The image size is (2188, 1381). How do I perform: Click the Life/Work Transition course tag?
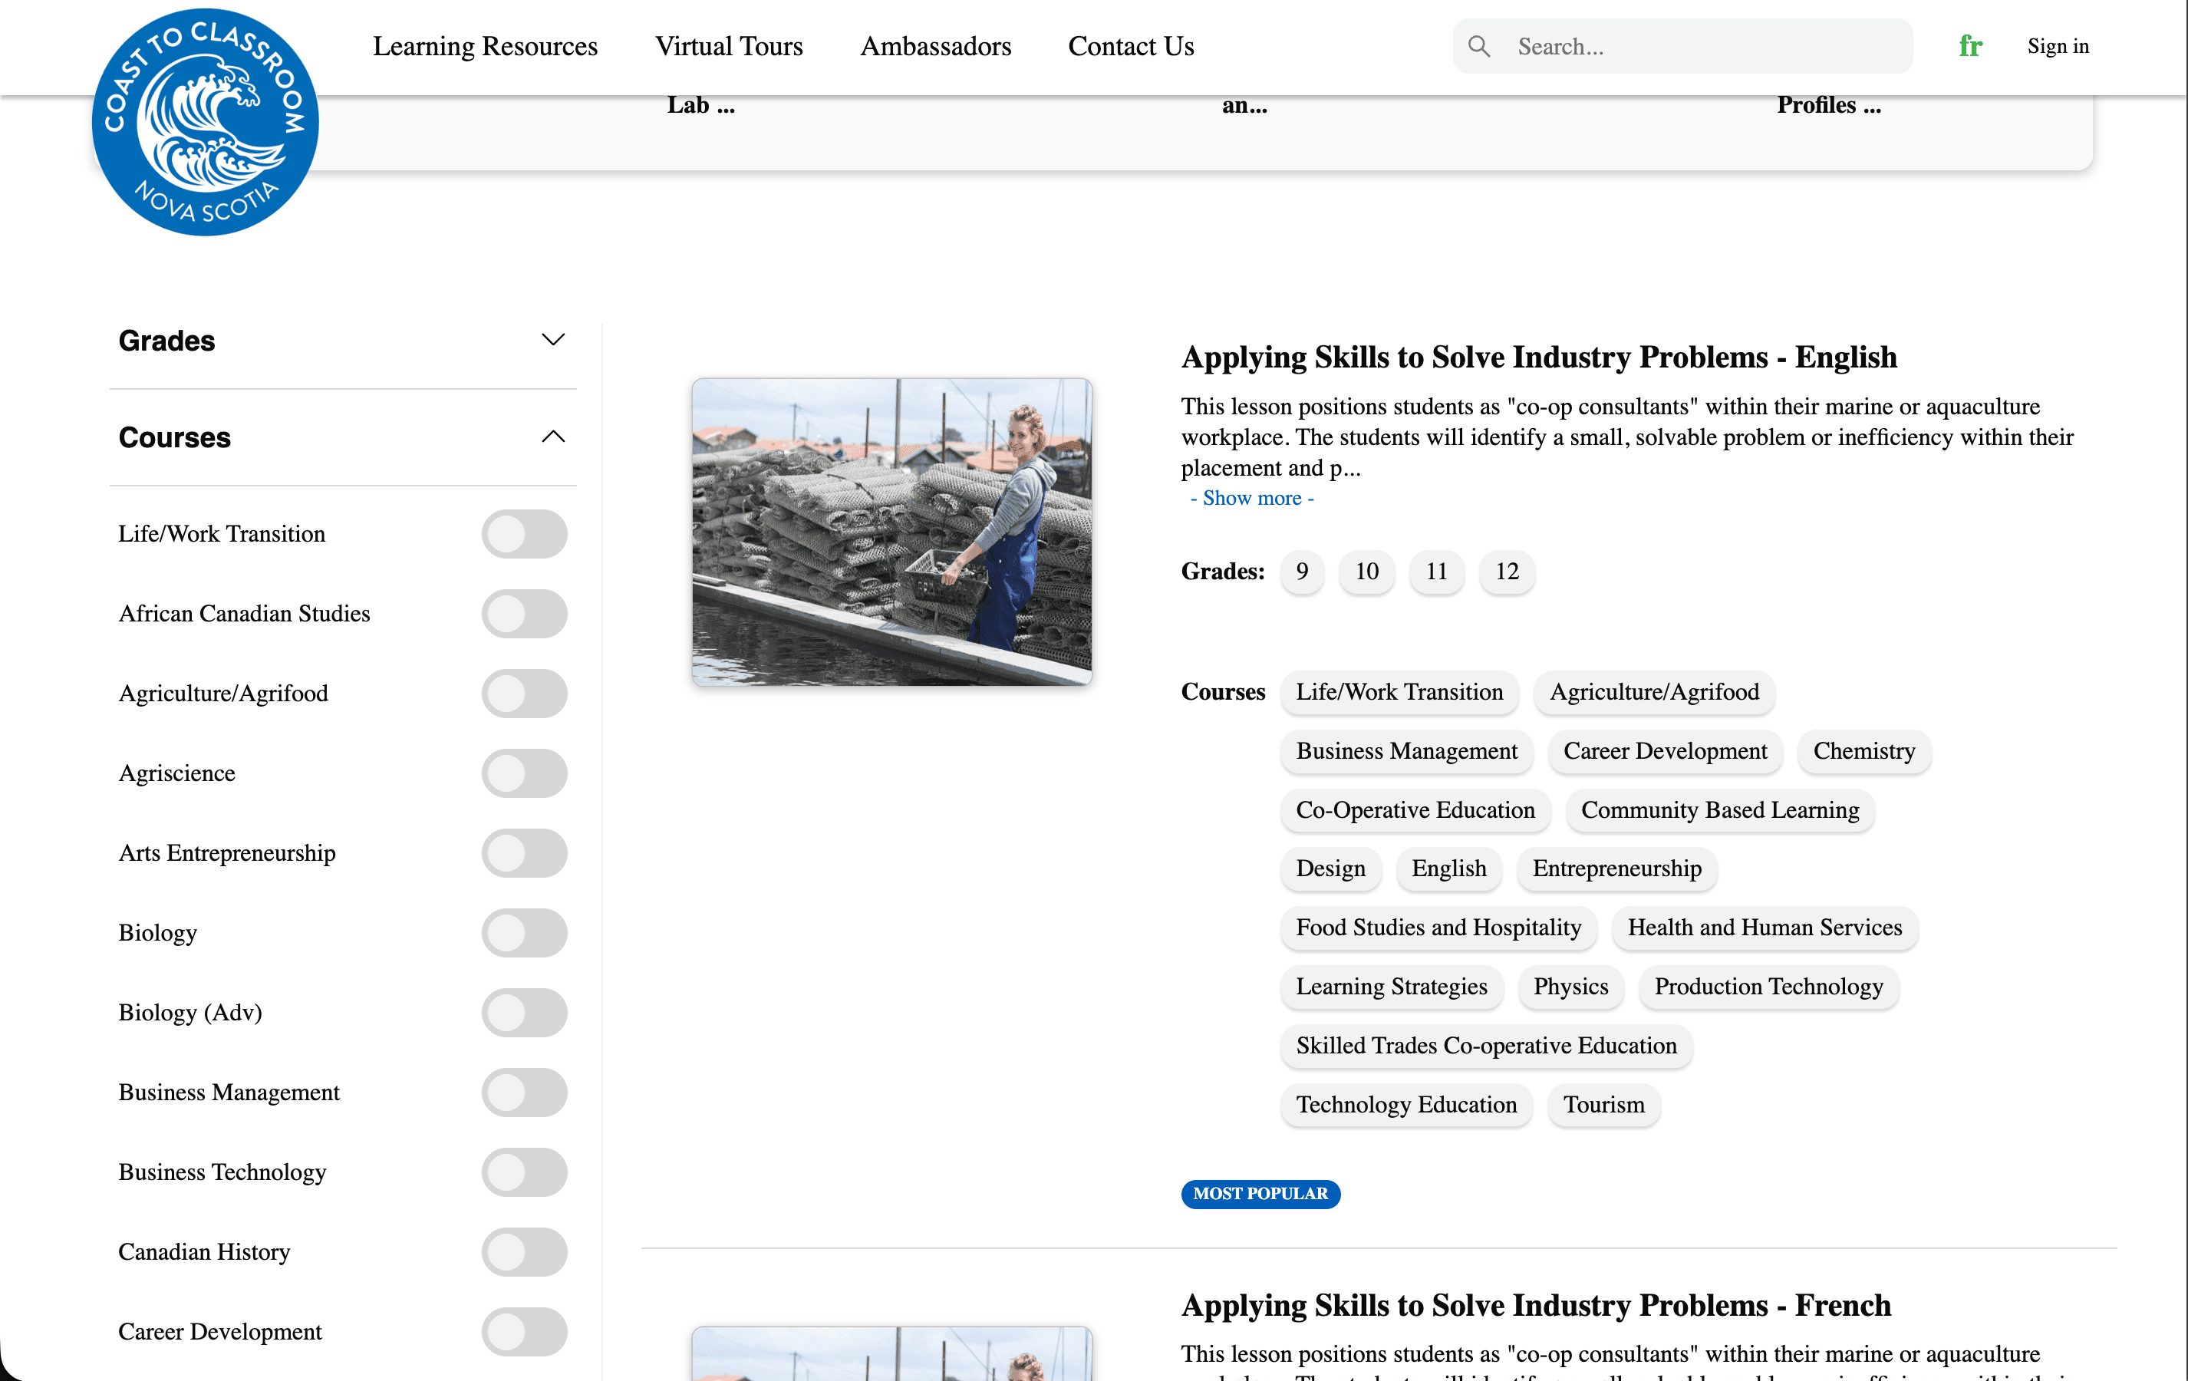(x=1399, y=692)
